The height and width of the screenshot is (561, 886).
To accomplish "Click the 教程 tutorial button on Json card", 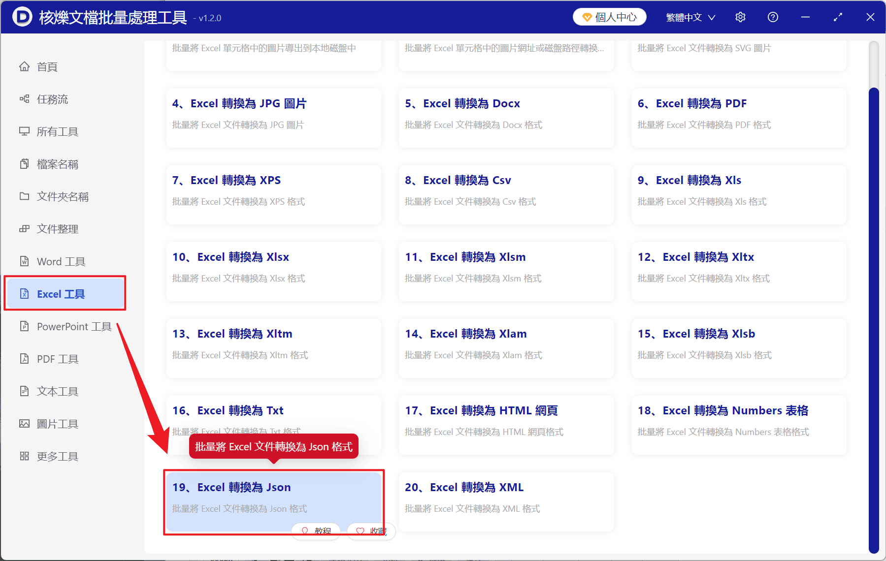I will click(316, 531).
